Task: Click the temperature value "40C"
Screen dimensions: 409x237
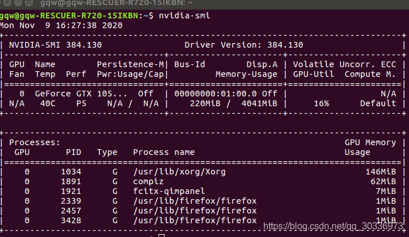Action: coord(48,104)
